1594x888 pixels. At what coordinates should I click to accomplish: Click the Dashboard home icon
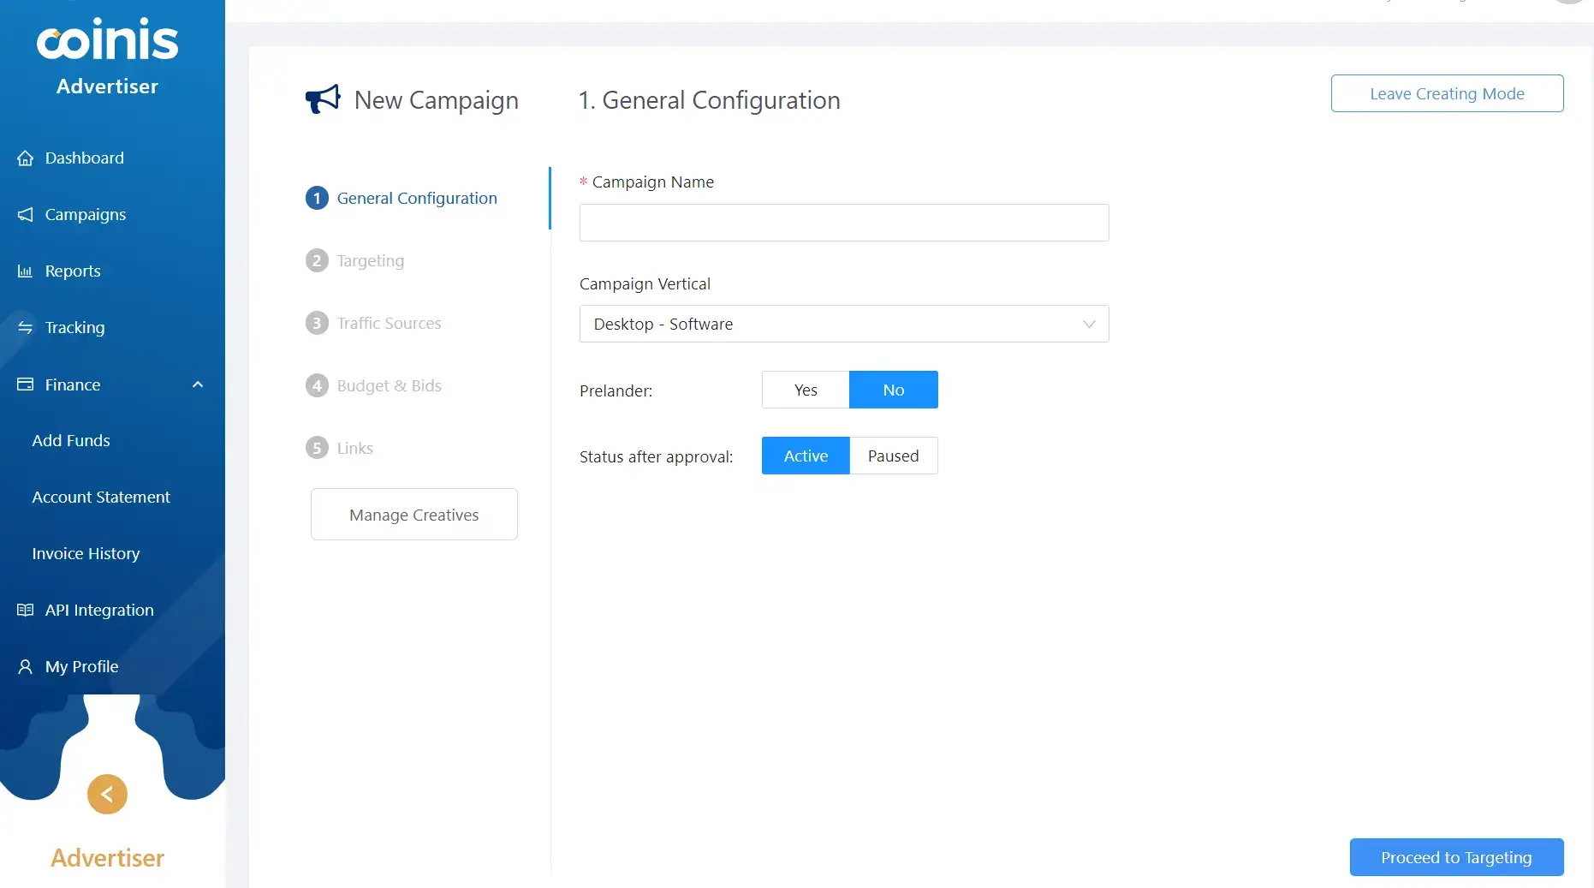(x=26, y=158)
